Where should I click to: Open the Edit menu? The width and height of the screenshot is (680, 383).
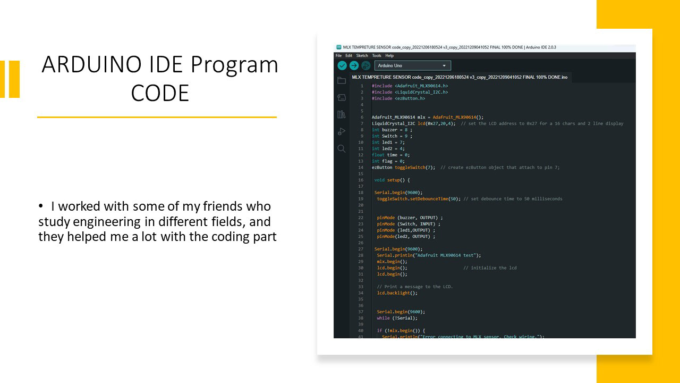348,55
